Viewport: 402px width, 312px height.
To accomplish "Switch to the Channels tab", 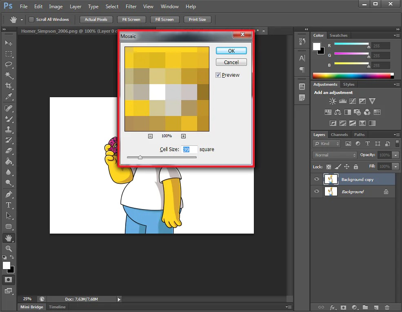I will (339, 135).
